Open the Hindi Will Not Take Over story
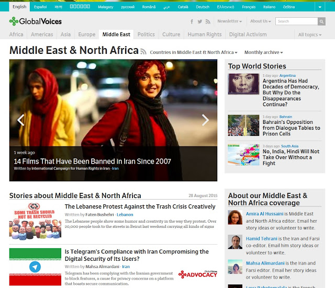The height and width of the screenshot is (288, 335). (x=291, y=157)
